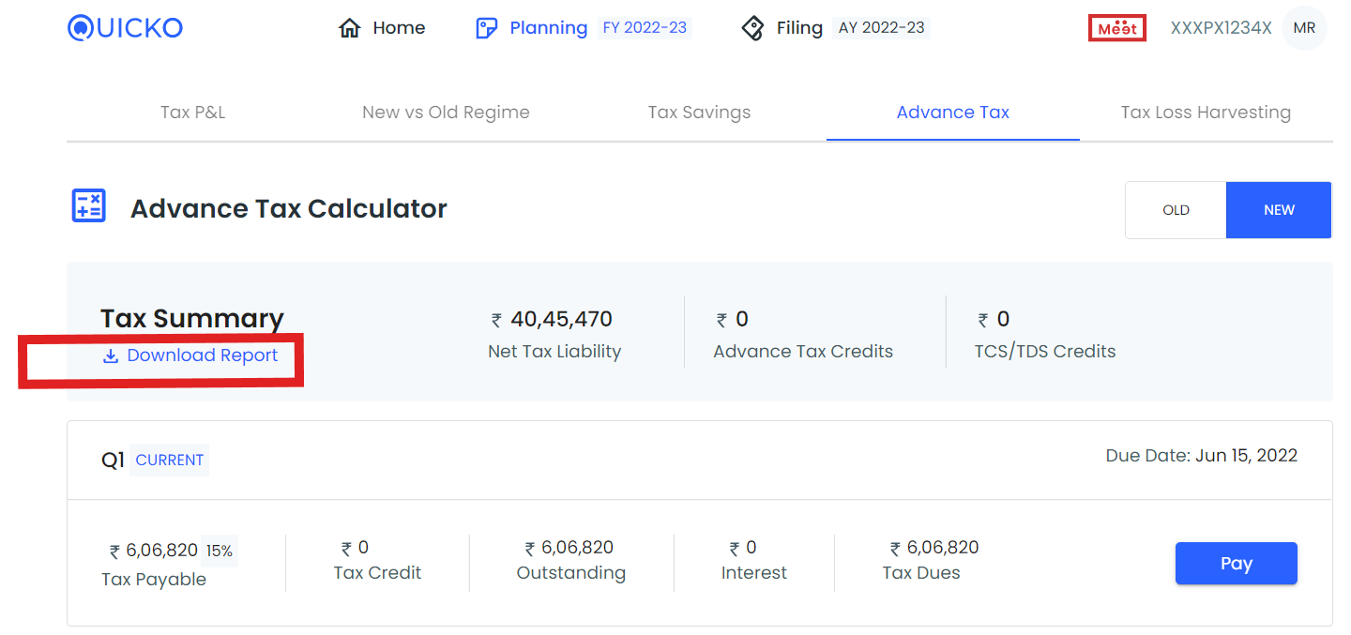Click the Tax Summary heading
The height and width of the screenshot is (635, 1351).
tap(192, 318)
